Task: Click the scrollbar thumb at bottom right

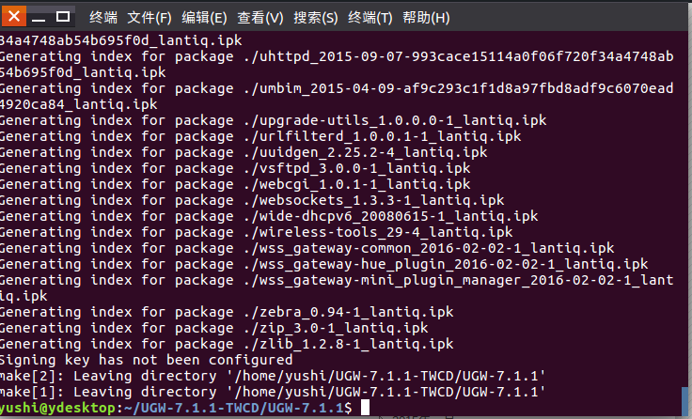Action: pos(684,401)
